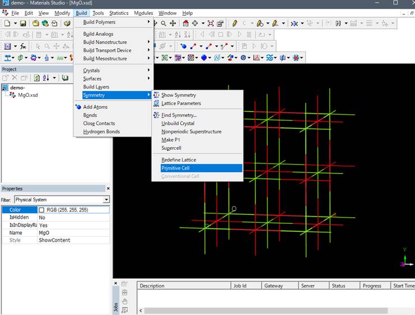Open the Modify menu
Viewport: 415px width, 315px height.
click(x=62, y=13)
